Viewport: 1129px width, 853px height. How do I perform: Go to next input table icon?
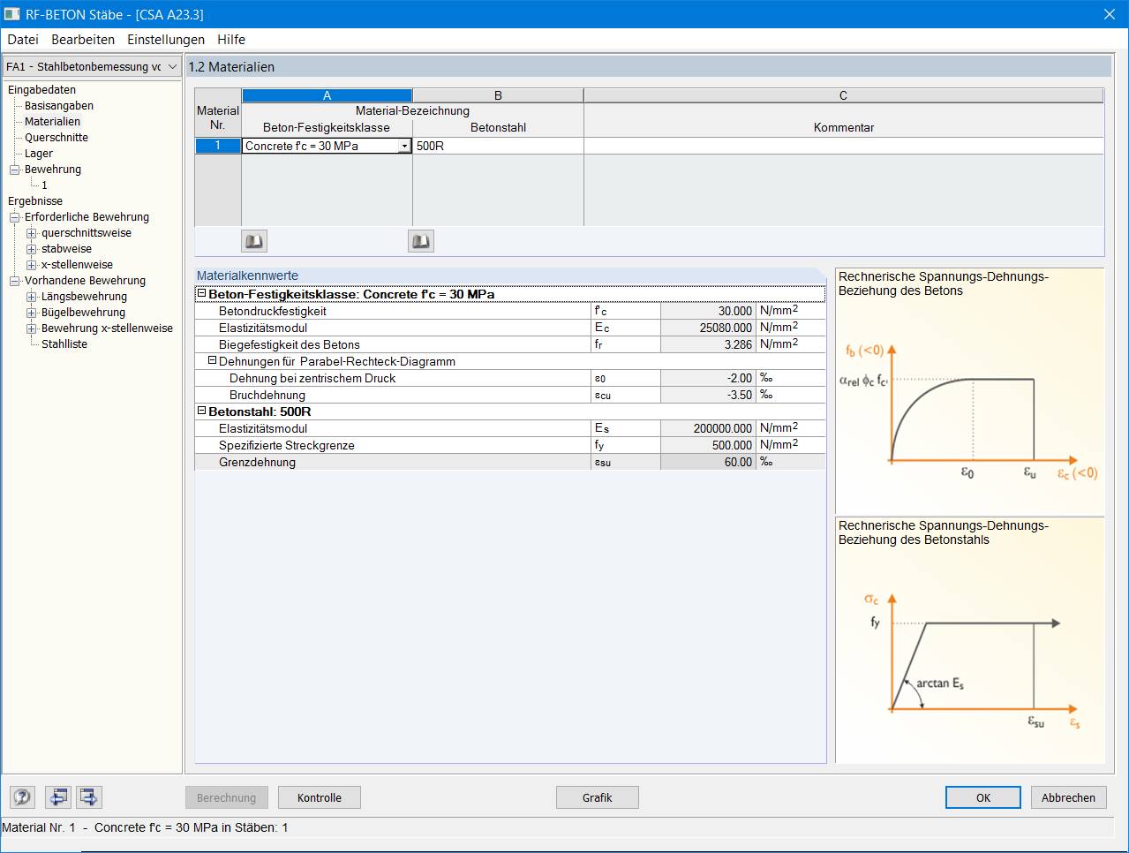89,797
